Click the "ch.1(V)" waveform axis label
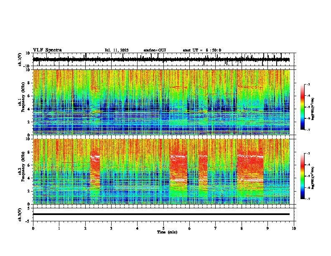The height and width of the screenshot is (256, 331). [20, 59]
